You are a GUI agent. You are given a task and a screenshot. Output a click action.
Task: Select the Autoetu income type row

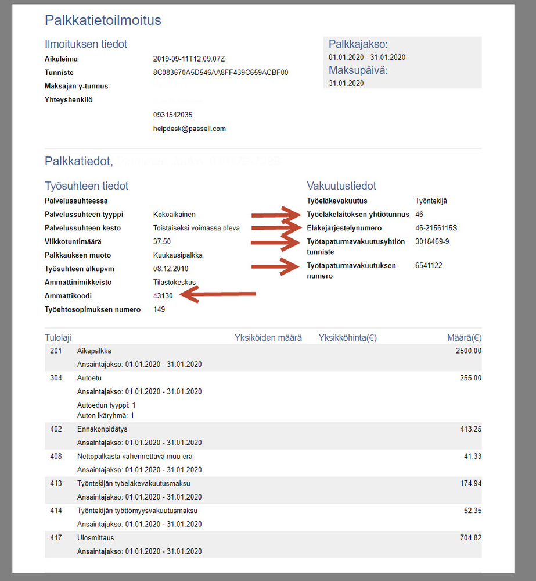point(89,378)
